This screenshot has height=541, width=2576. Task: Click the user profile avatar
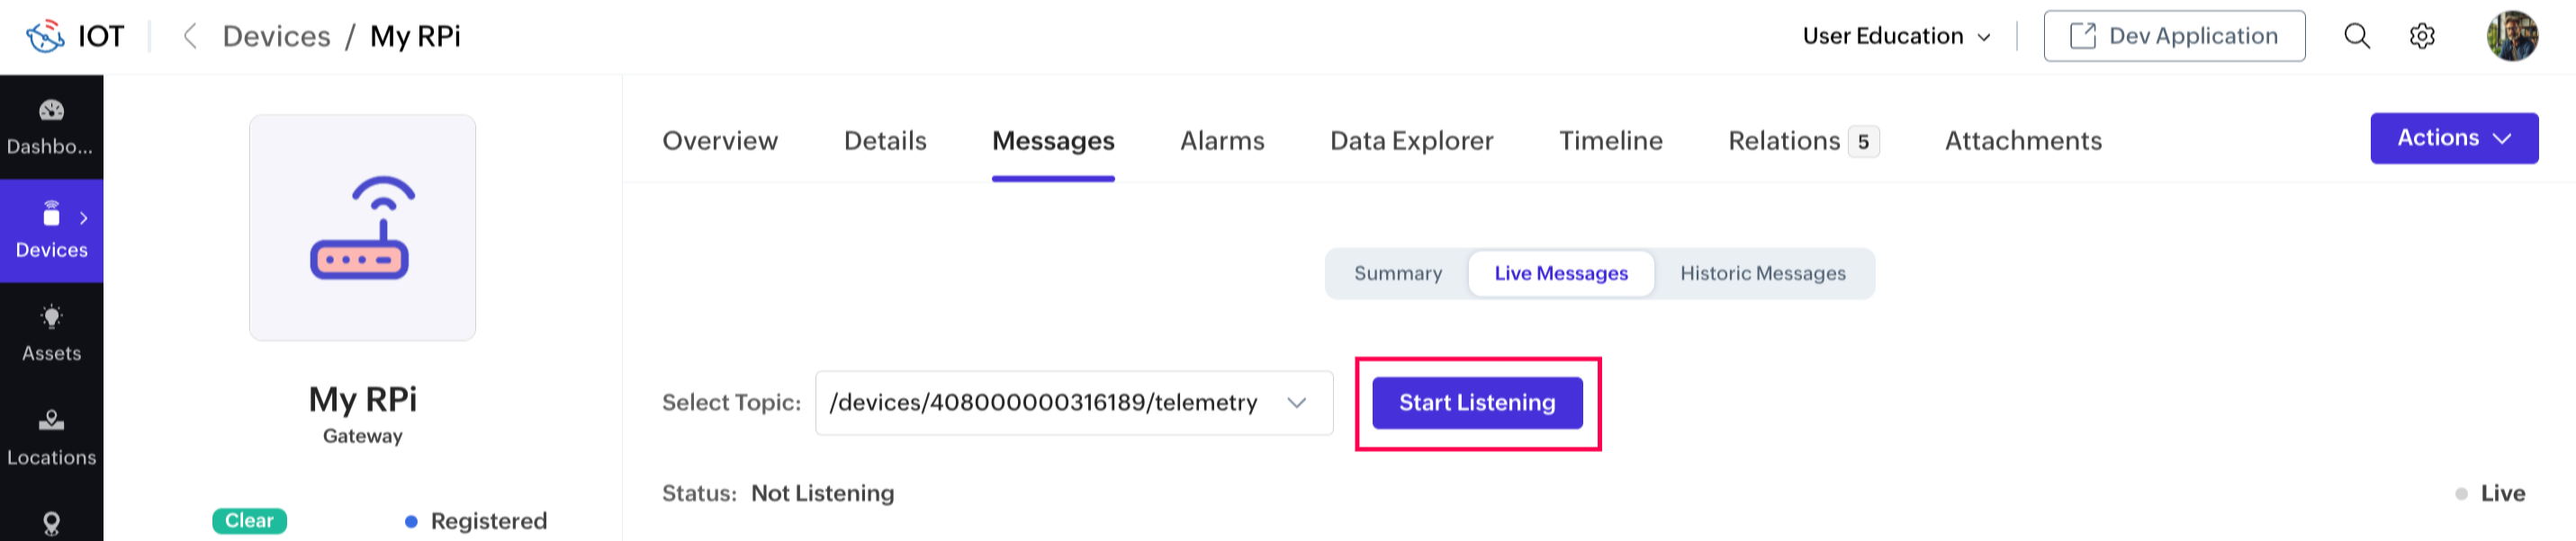click(2511, 36)
